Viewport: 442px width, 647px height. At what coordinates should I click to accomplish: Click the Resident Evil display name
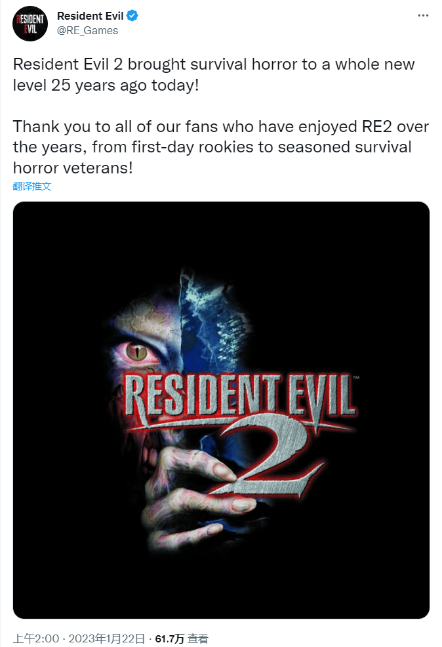click(90, 16)
